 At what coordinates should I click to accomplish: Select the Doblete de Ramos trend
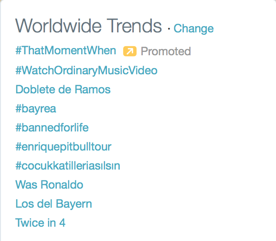point(63,90)
